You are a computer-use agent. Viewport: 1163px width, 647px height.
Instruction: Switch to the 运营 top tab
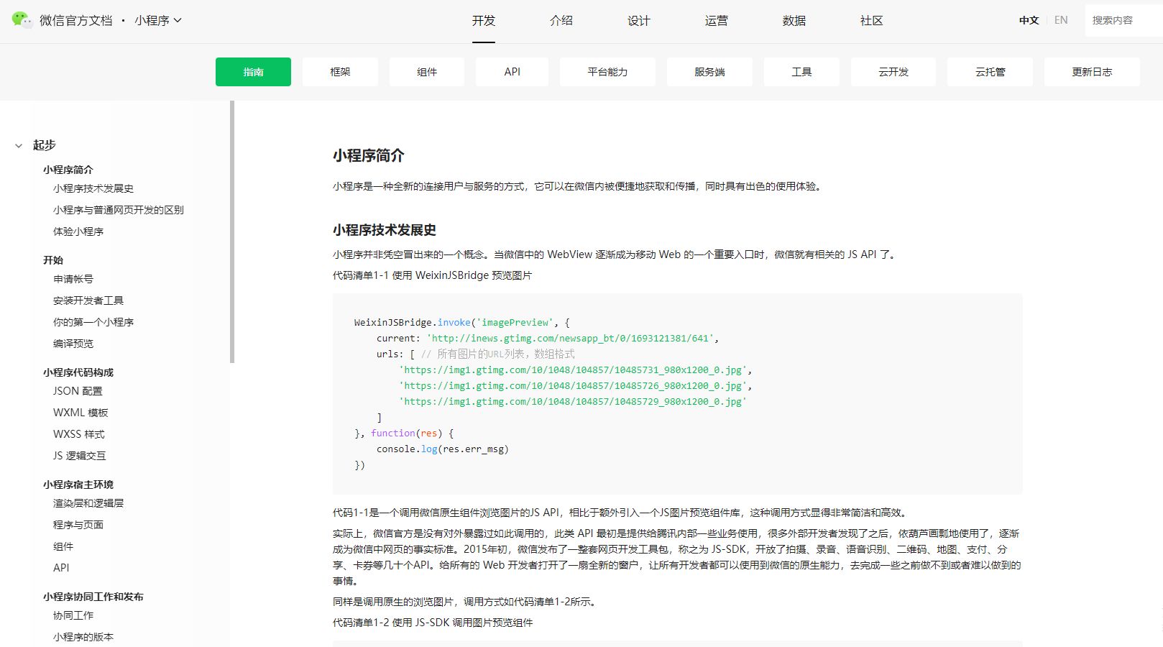click(x=717, y=21)
